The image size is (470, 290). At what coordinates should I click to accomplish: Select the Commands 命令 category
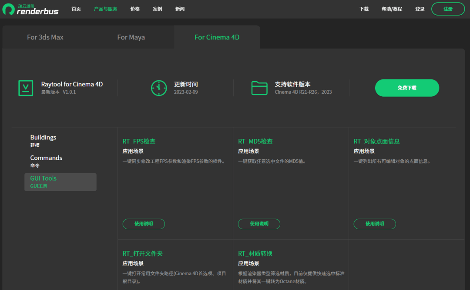click(46, 161)
